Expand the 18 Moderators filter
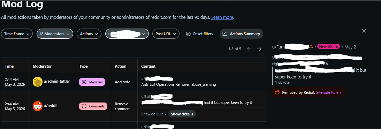The width and height of the screenshot is (381, 129). 55,34
